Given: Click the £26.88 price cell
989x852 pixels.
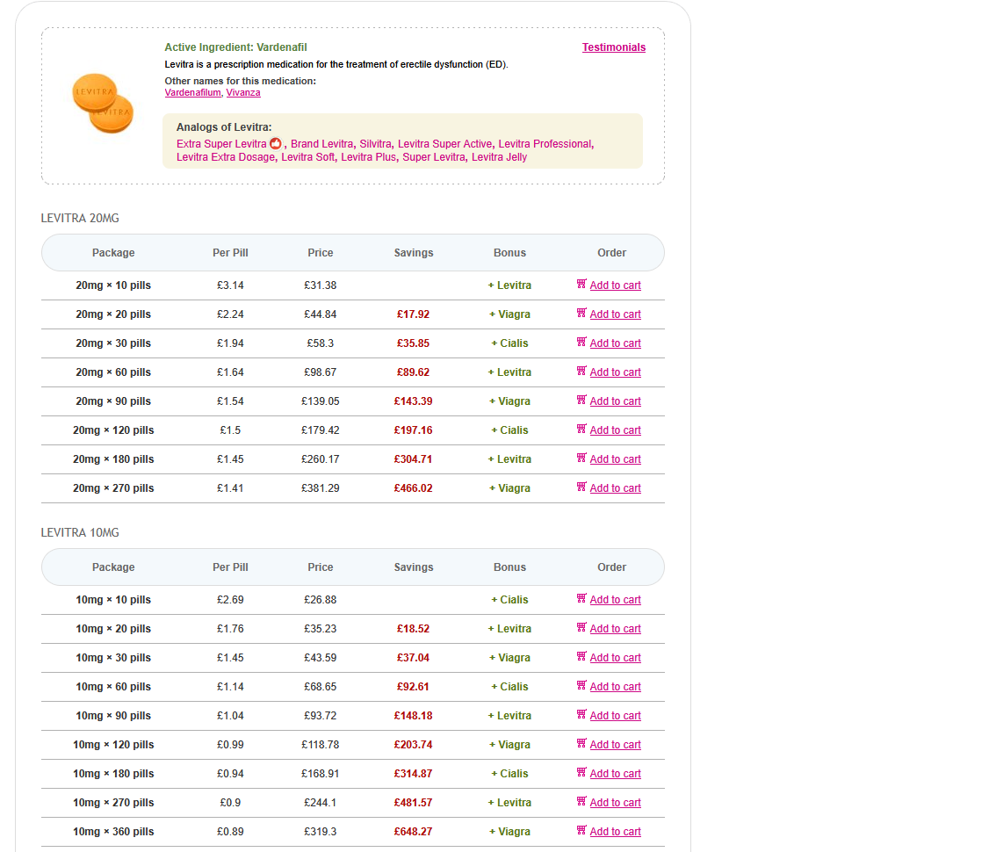Looking at the screenshot, I should [x=321, y=600].
